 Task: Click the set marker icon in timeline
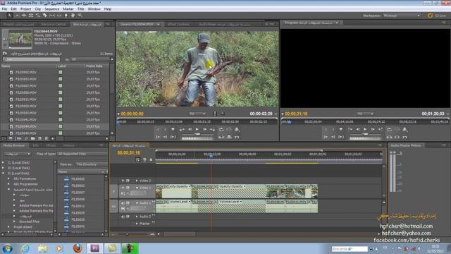(x=151, y=159)
